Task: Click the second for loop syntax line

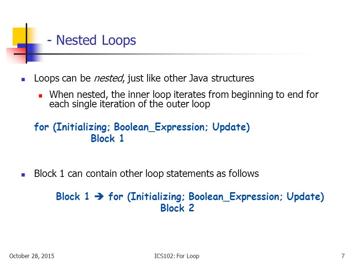Action: (x=216, y=196)
